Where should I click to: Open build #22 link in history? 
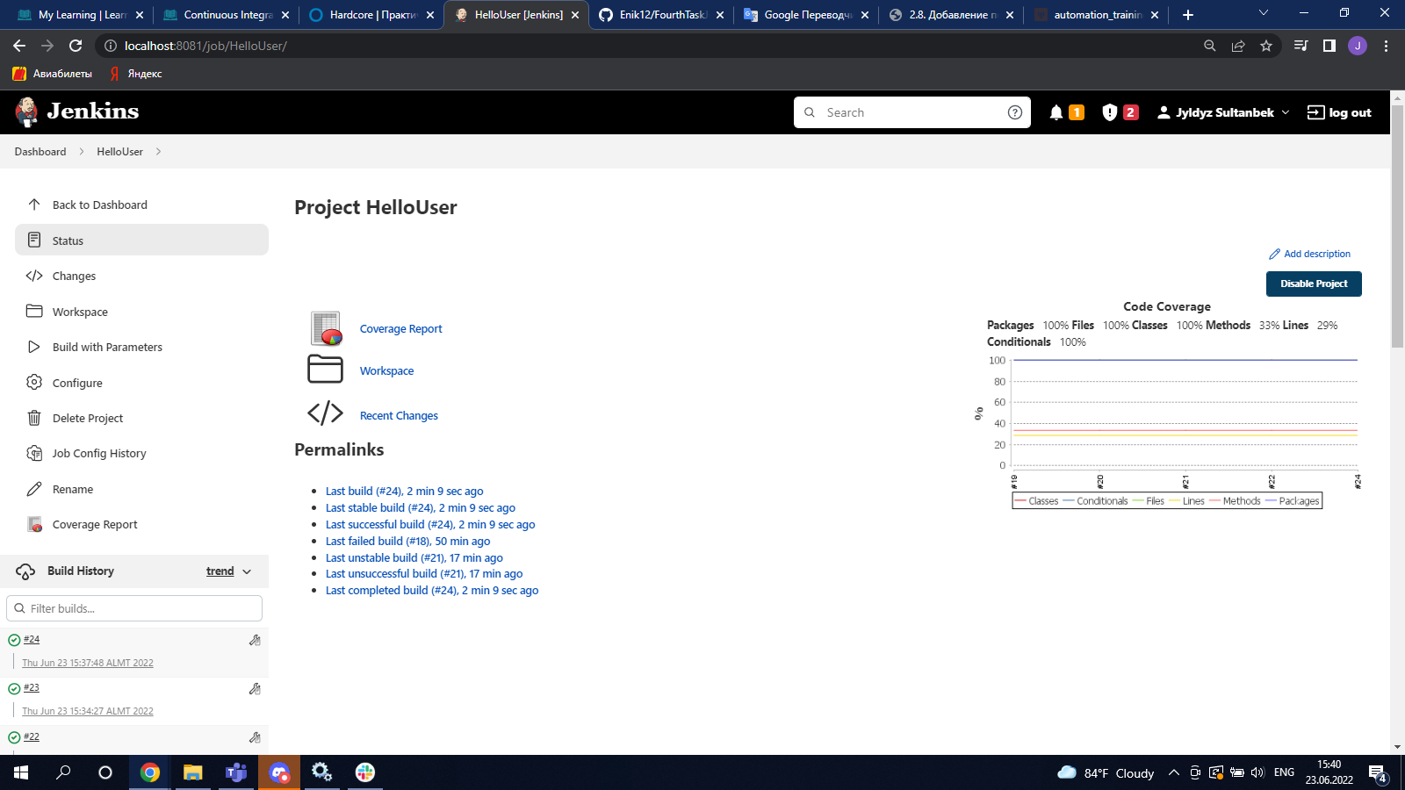click(x=32, y=736)
